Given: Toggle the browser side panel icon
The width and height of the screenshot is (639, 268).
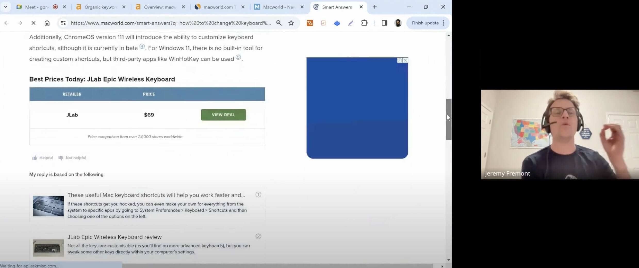Looking at the screenshot, I should (x=384, y=23).
